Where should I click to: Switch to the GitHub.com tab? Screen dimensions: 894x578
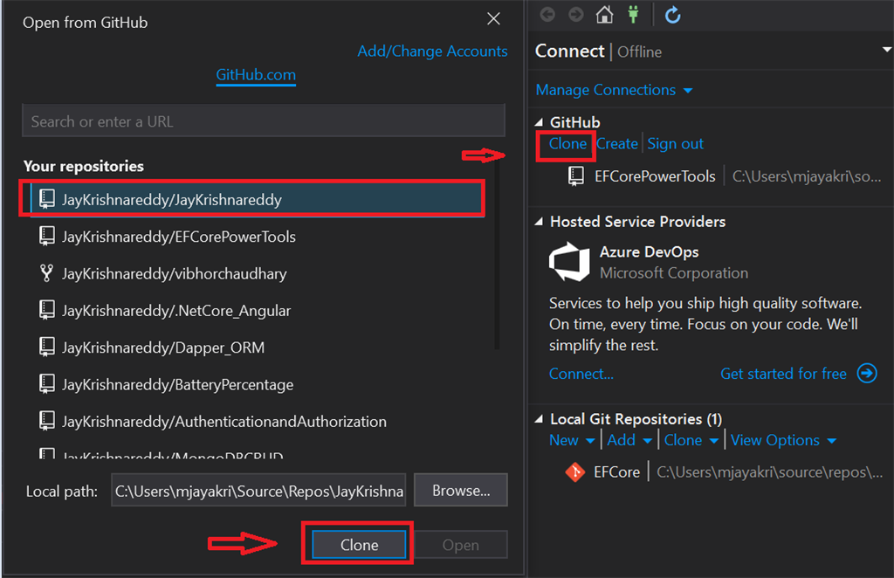point(256,75)
